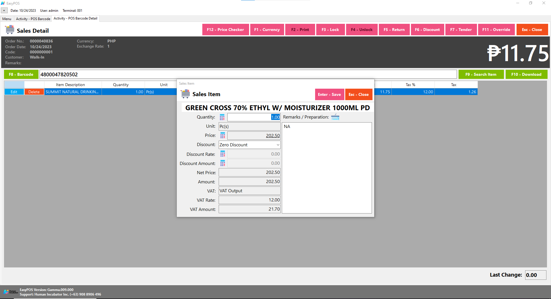Click the Unit field Pc(s)
The width and height of the screenshot is (551, 299).
250,126
